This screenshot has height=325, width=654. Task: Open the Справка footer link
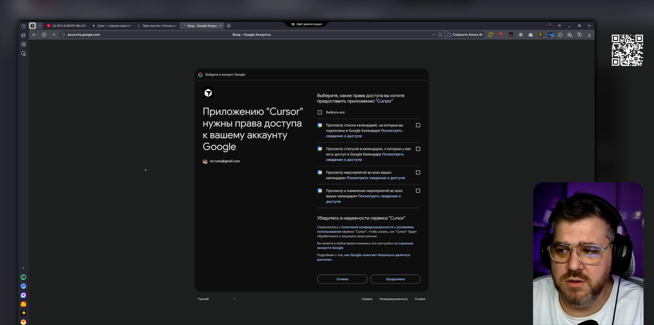367,299
